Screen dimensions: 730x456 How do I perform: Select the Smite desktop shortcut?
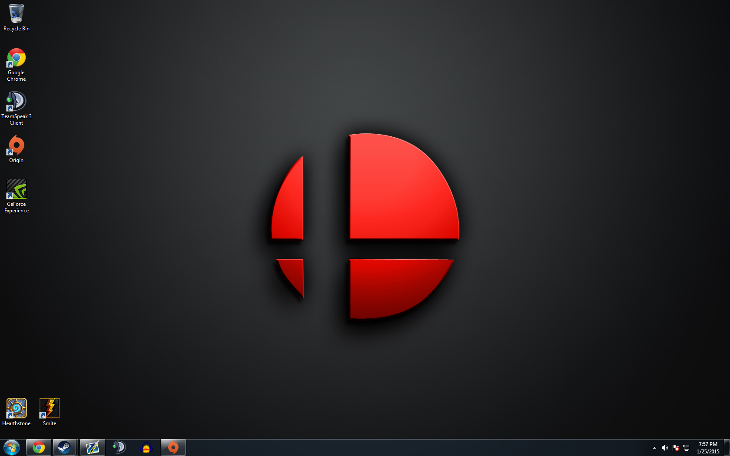pyautogui.click(x=50, y=412)
